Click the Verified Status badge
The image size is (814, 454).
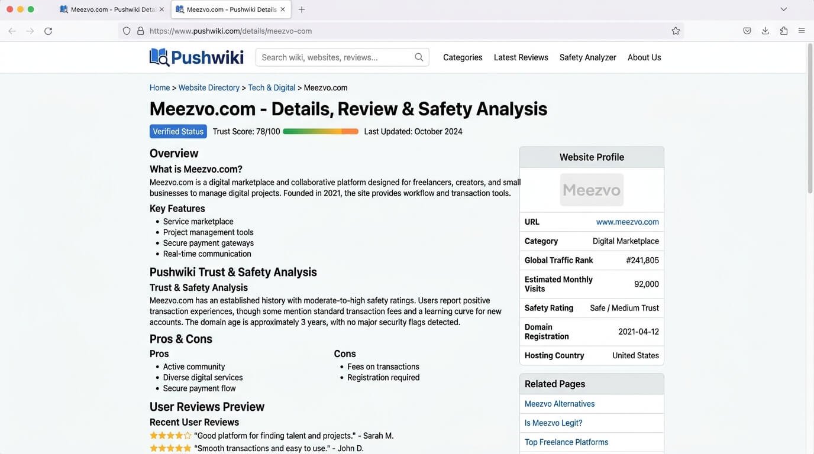(178, 131)
